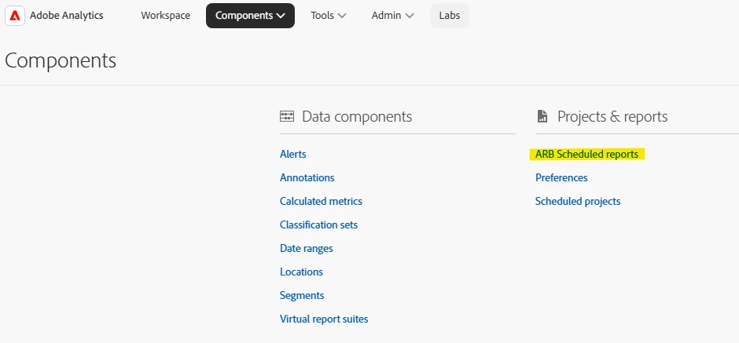Navigate to Calculated metrics

coord(321,202)
